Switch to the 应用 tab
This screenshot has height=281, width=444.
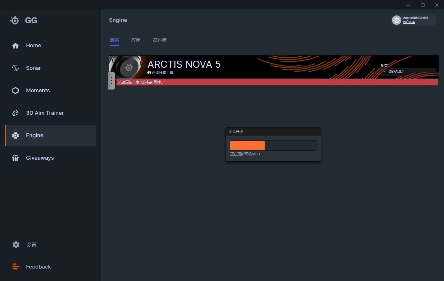pyautogui.click(x=136, y=40)
